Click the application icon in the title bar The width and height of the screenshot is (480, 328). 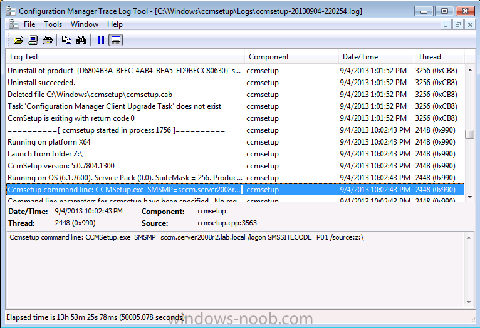point(11,11)
